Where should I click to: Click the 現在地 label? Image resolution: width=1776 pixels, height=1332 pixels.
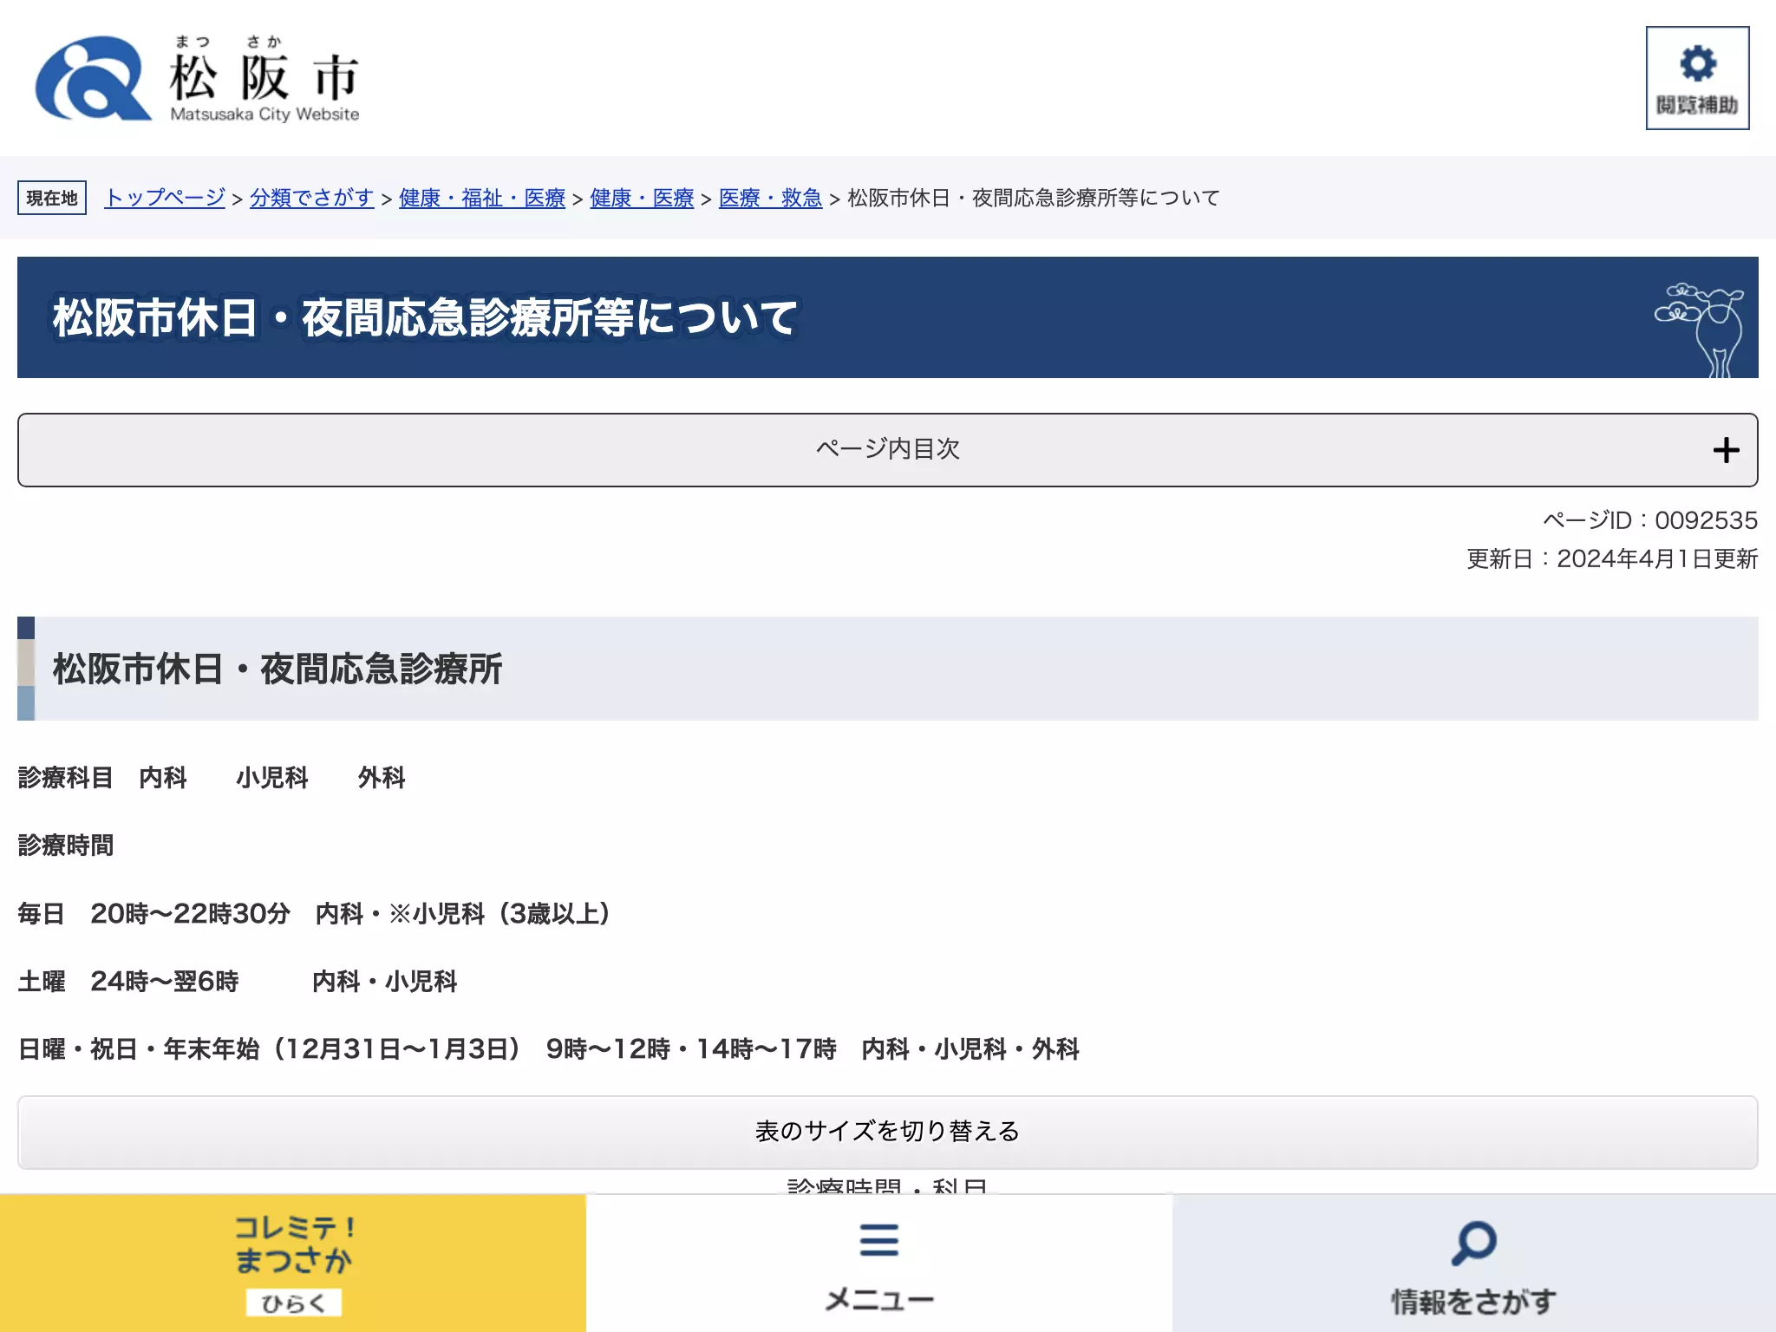pos(52,198)
